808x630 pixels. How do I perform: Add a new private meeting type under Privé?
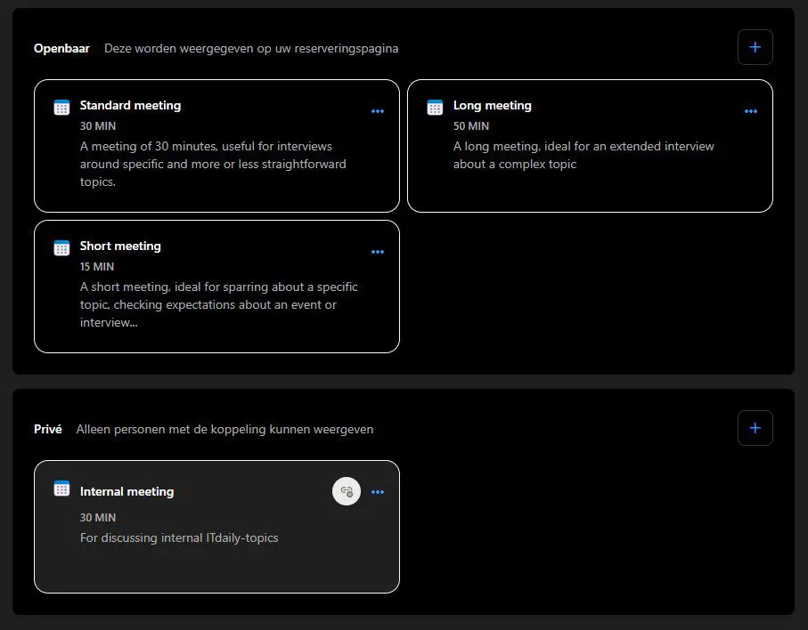click(755, 428)
